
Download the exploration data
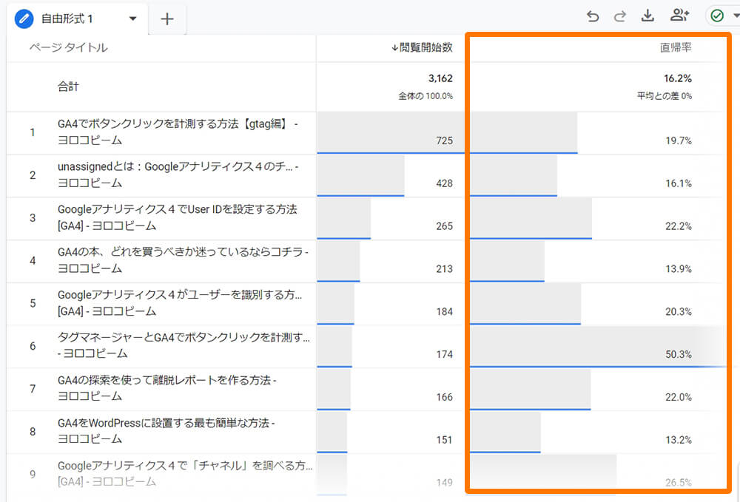tap(648, 16)
